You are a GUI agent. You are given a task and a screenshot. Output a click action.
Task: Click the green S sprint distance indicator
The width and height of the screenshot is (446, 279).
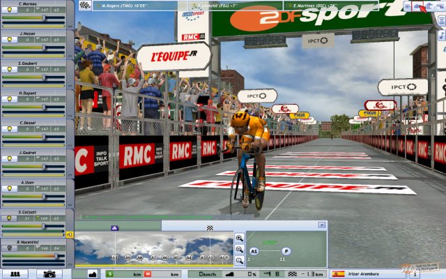[x=109, y=274]
